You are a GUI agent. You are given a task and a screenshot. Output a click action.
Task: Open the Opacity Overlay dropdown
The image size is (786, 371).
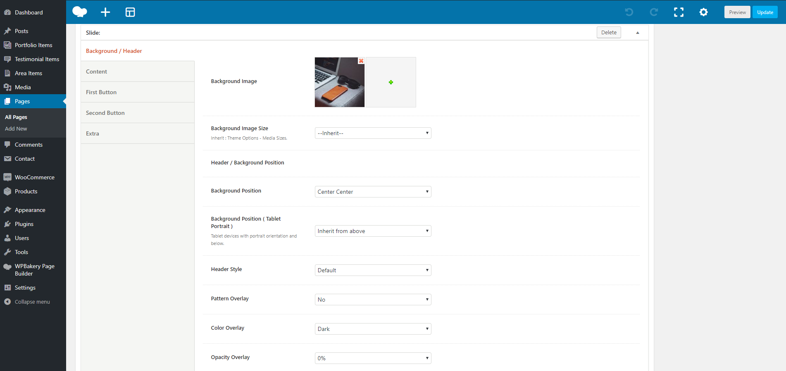[373, 358]
